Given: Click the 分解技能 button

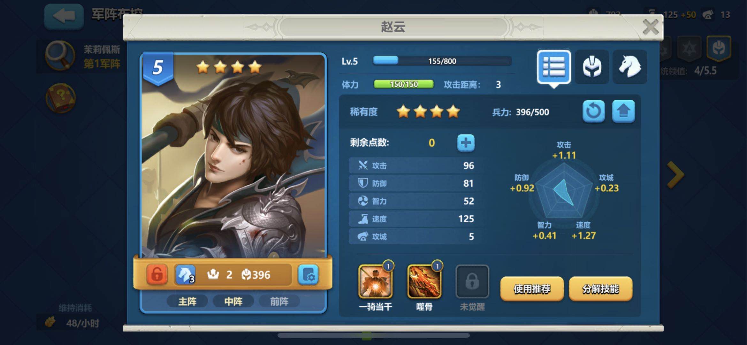Looking at the screenshot, I should [600, 289].
